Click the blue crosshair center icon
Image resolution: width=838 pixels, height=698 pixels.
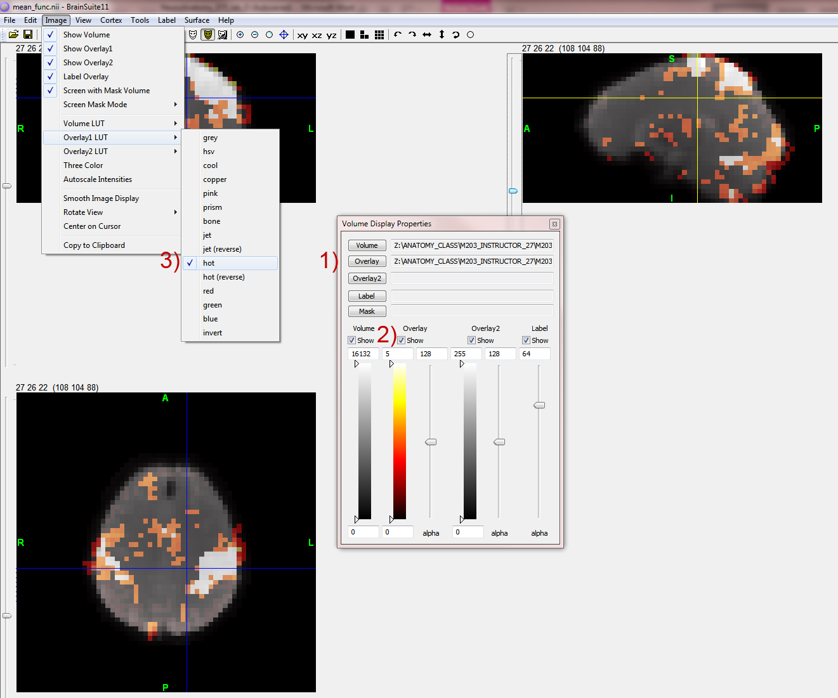(x=284, y=35)
